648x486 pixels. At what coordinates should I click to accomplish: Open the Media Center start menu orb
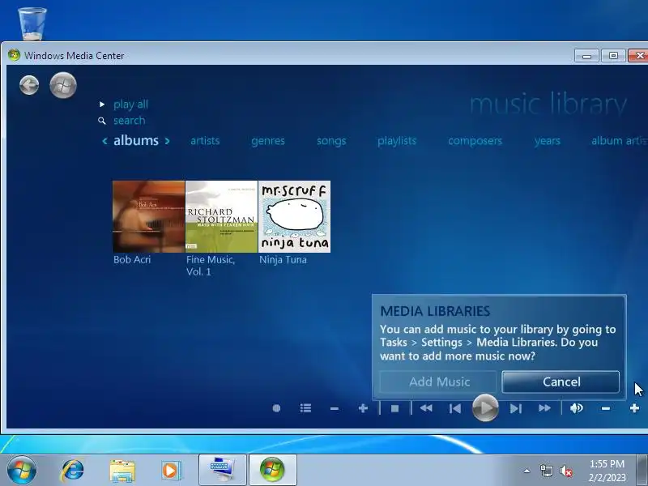pyautogui.click(x=63, y=85)
